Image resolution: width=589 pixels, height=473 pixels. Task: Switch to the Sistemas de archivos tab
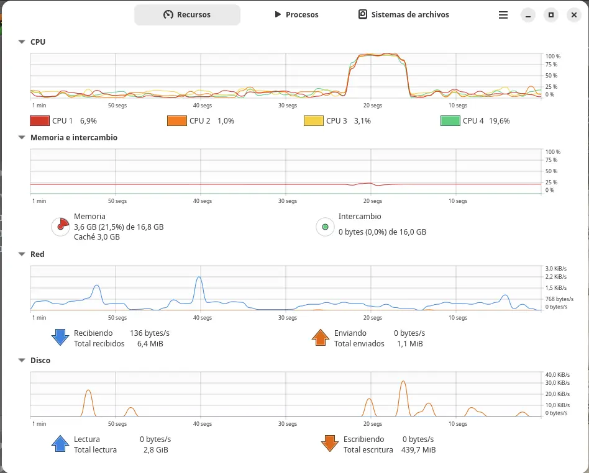click(x=403, y=15)
